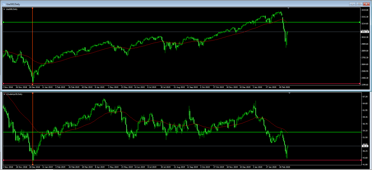The image size is (372, 170).
Task: Open the Usa500,Daily chart dropdown arrow
Action: tap(4, 9)
